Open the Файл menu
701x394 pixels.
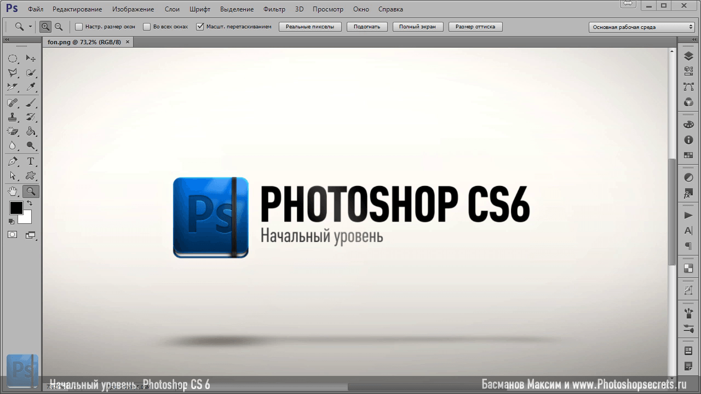click(x=36, y=9)
